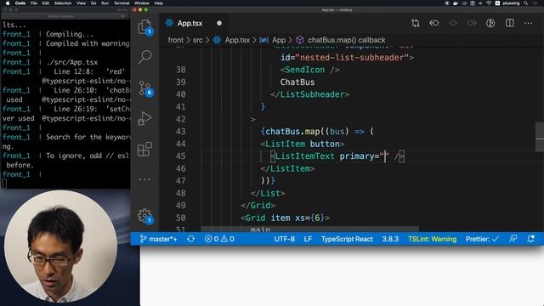The height and width of the screenshot is (306, 544).
Task: Click the SendIcon tag on line 38
Action: (x=309, y=70)
